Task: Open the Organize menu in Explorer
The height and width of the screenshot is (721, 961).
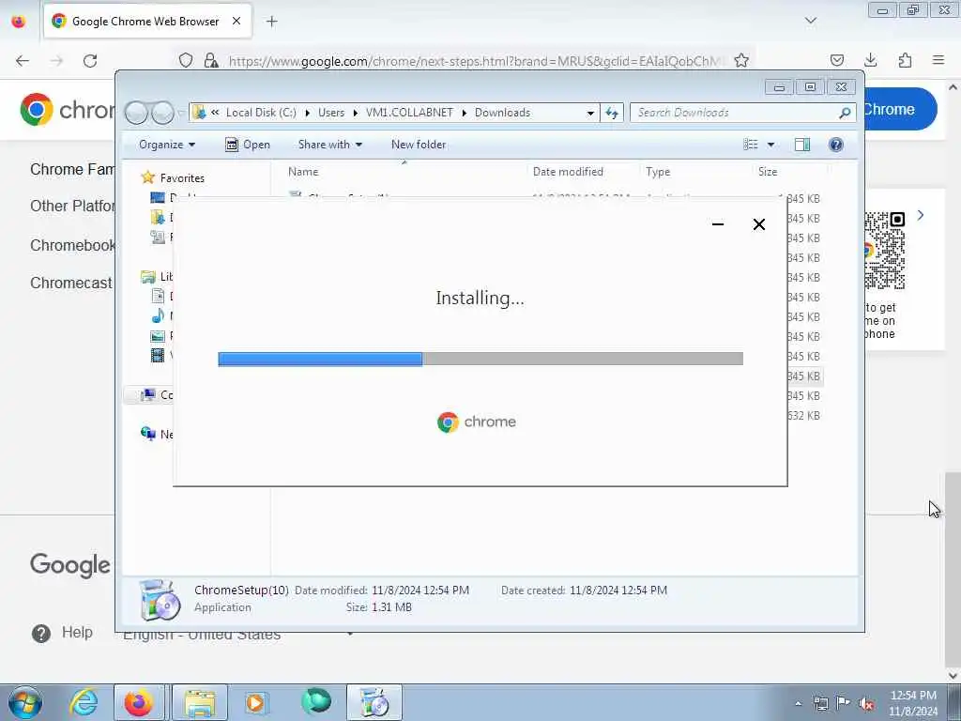Action: [167, 145]
